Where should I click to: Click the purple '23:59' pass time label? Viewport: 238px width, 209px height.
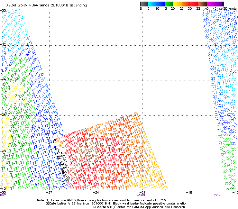pos(141,195)
